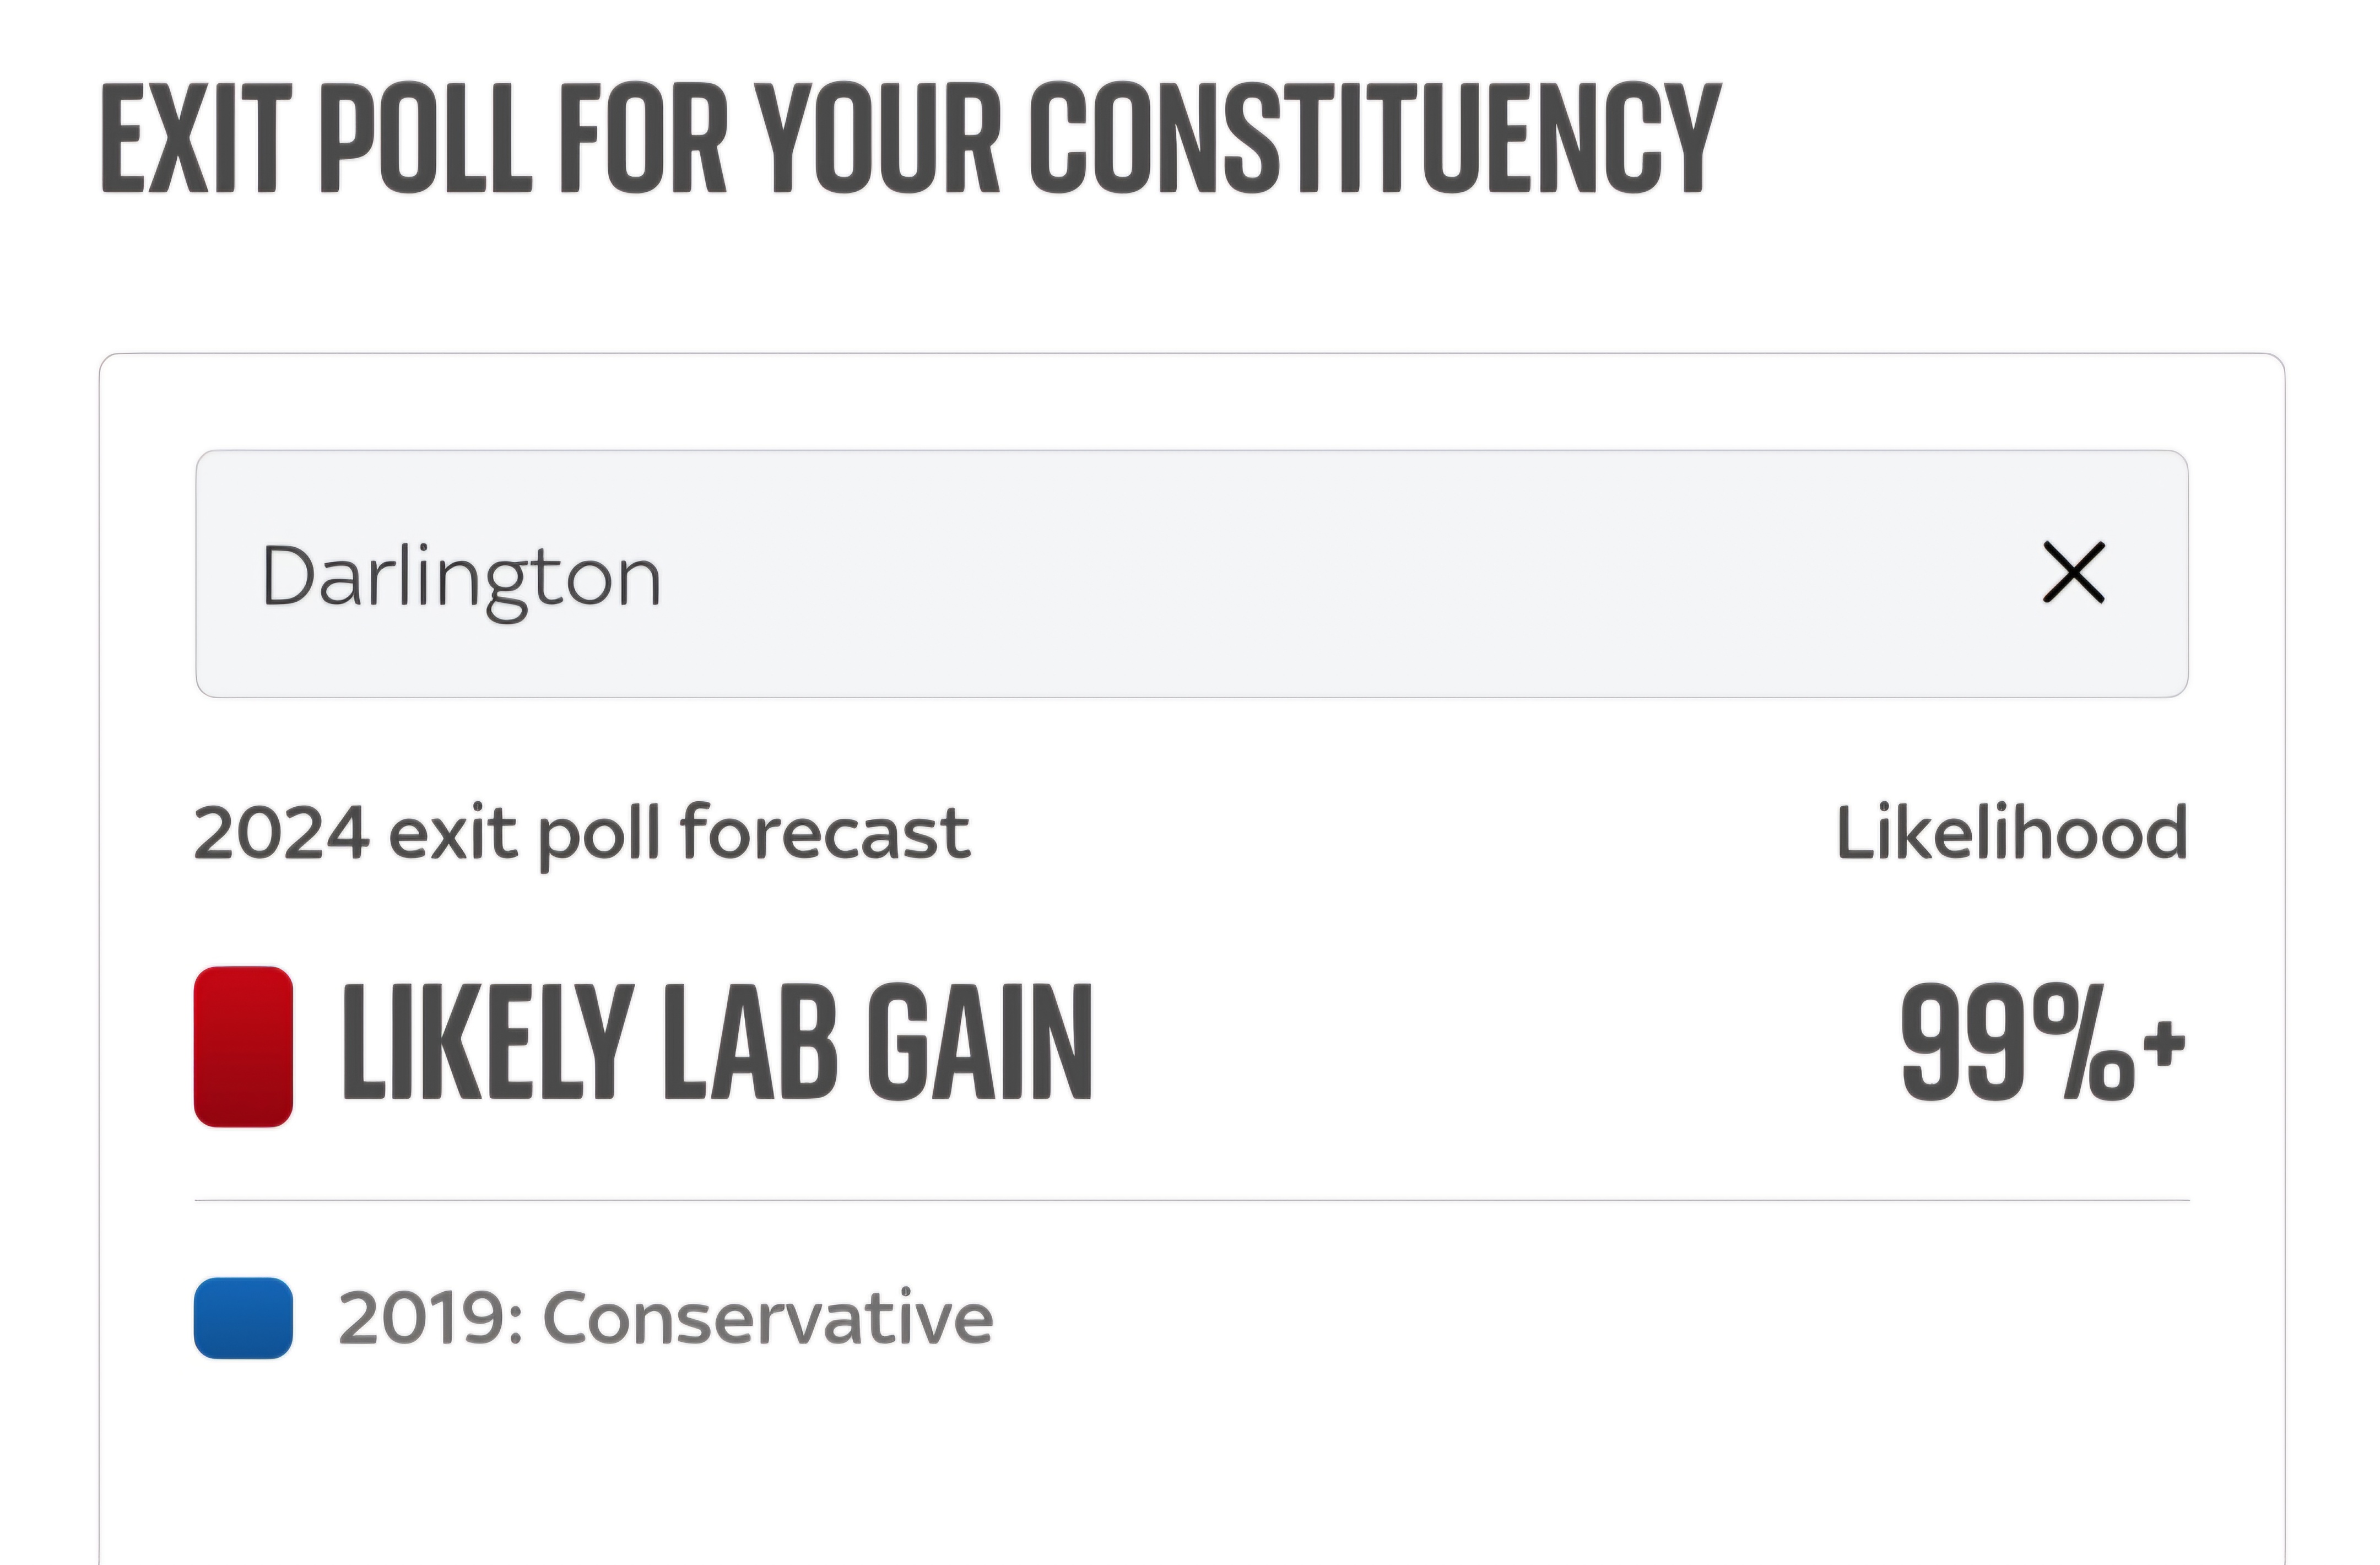
Task: Click the "2024 exit poll forecast" label
Action: 582,835
